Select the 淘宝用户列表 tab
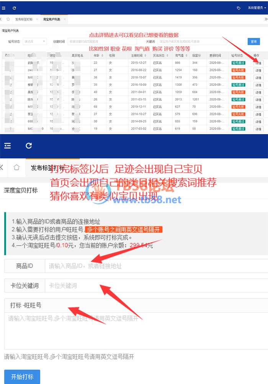Image resolution: width=268 pixels, height=384 pixels. (x=51, y=19)
